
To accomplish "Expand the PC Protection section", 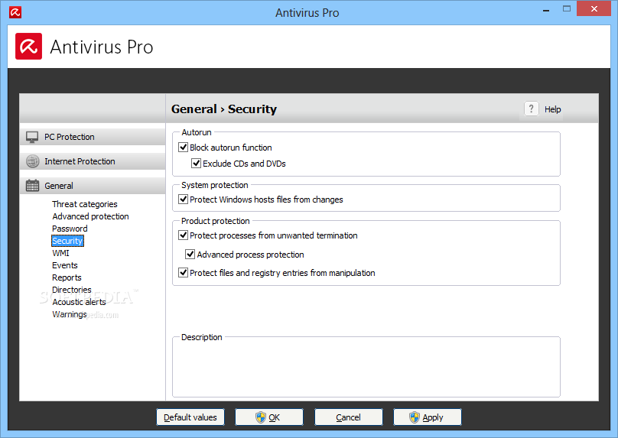I will pyautogui.click(x=93, y=137).
